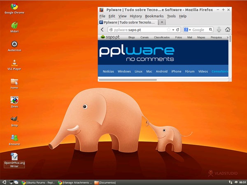Open the Firefox downloads arrow
This screenshot has width=247, height=185.
[x=219, y=30]
